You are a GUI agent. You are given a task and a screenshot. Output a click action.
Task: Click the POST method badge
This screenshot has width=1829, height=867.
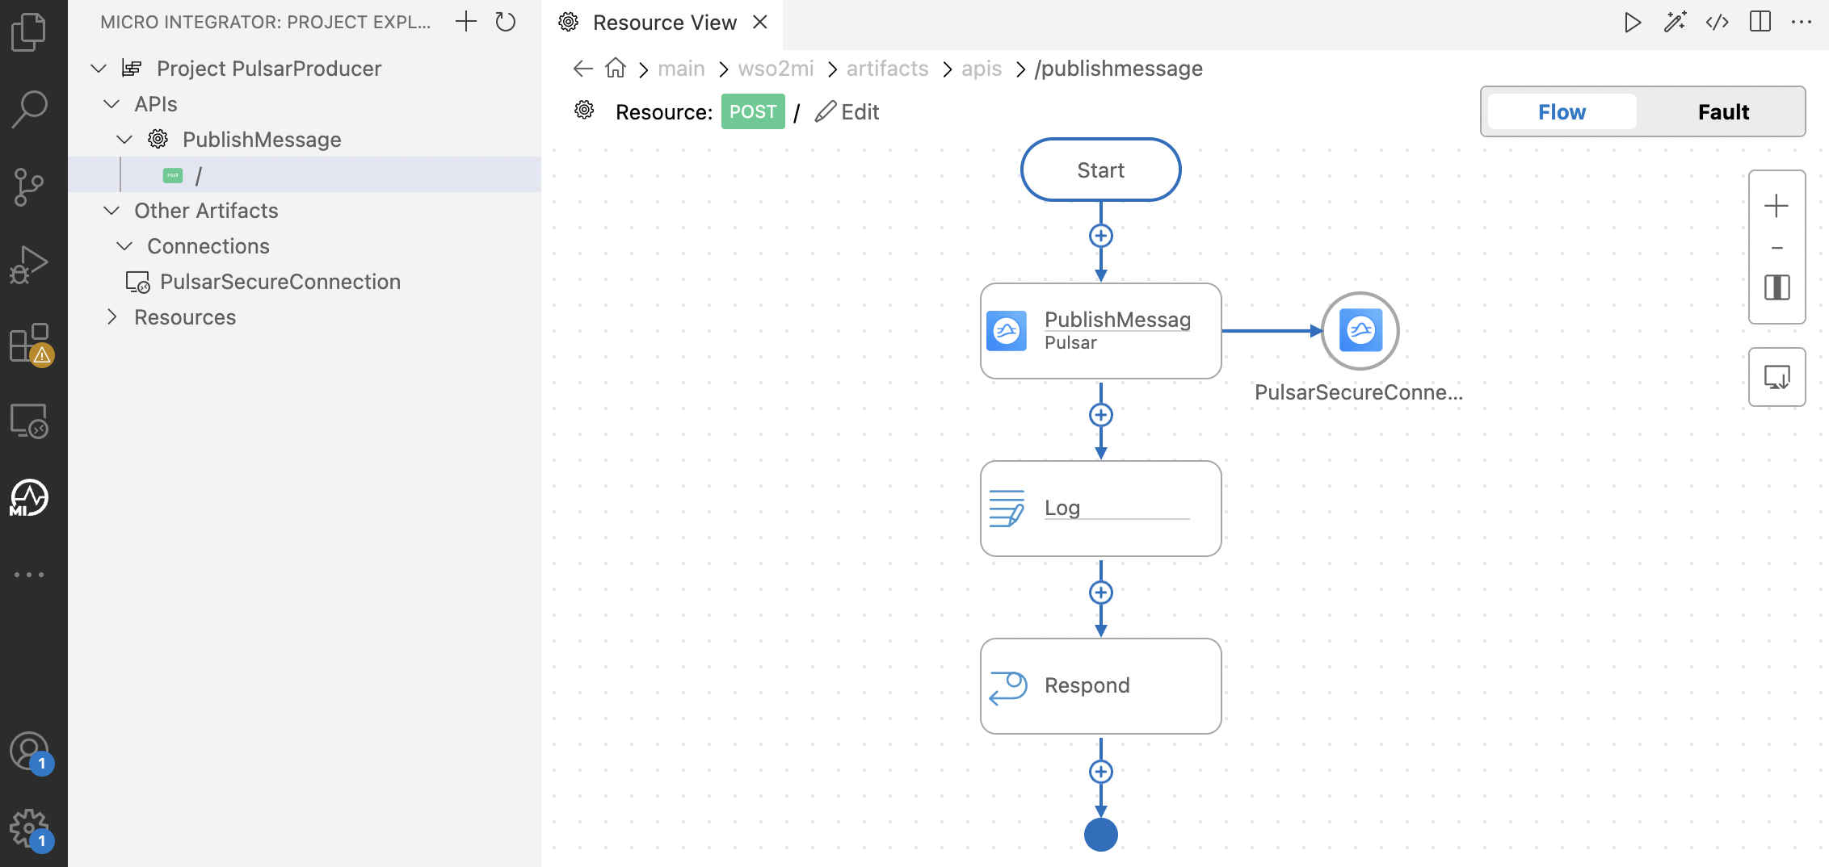click(753, 111)
